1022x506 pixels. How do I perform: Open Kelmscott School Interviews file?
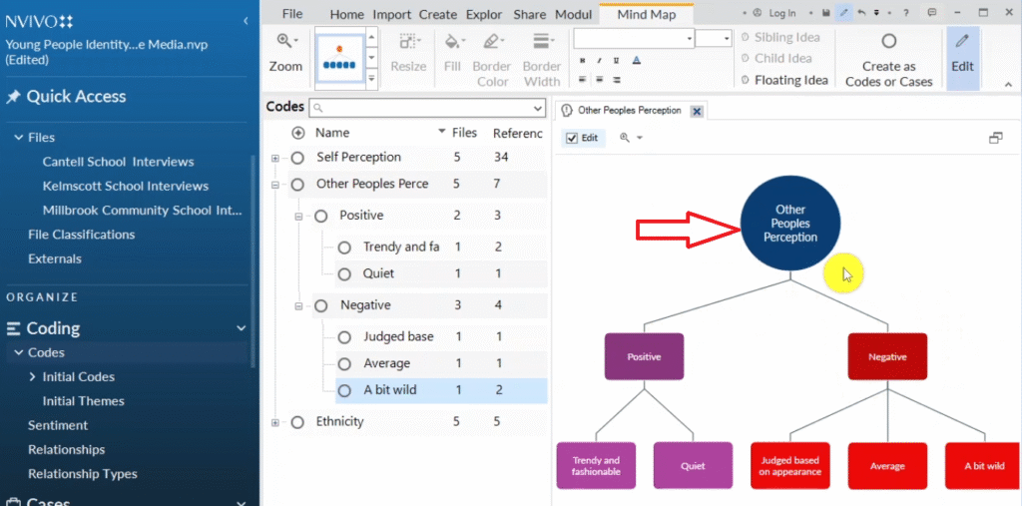(125, 186)
